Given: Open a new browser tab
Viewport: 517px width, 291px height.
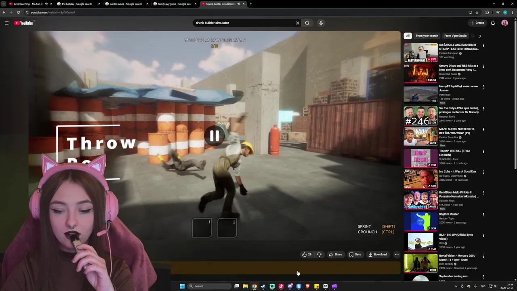Looking at the screenshot, I should pyautogui.click(x=251, y=4).
